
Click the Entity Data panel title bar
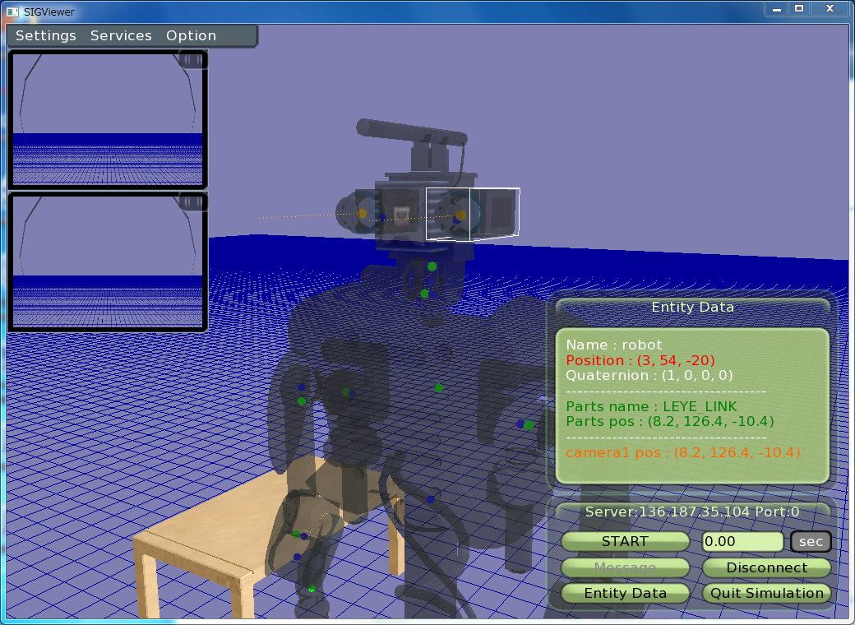[x=692, y=308]
